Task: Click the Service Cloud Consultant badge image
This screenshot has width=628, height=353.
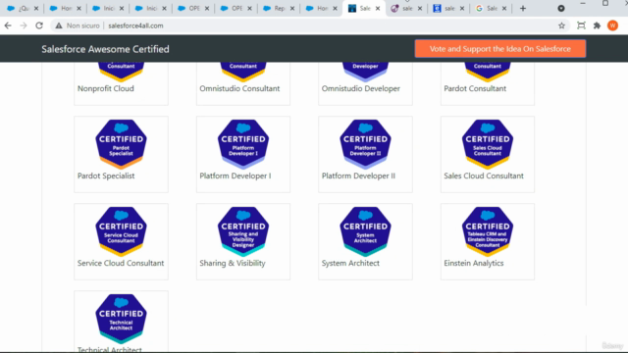Action: pyautogui.click(x=121, y=231)
